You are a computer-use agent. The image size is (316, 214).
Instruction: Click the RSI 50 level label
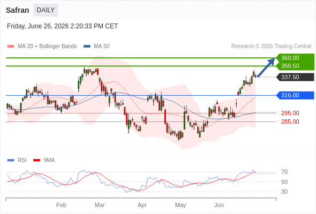284,182
